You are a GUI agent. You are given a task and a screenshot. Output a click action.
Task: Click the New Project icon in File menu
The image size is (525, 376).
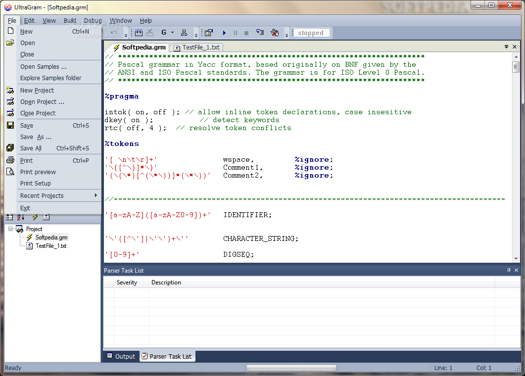point(10,90)
